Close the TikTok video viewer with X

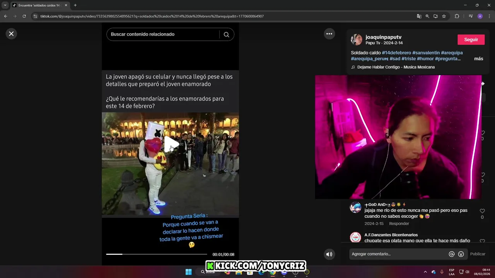click(11, 34)
